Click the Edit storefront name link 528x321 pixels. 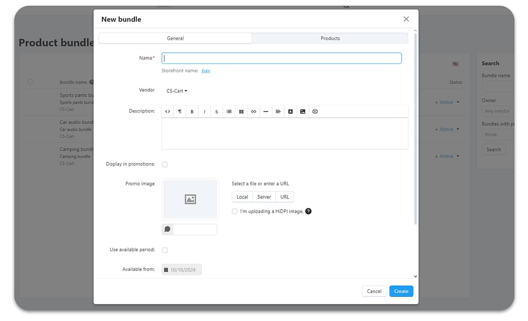(206, 71)
